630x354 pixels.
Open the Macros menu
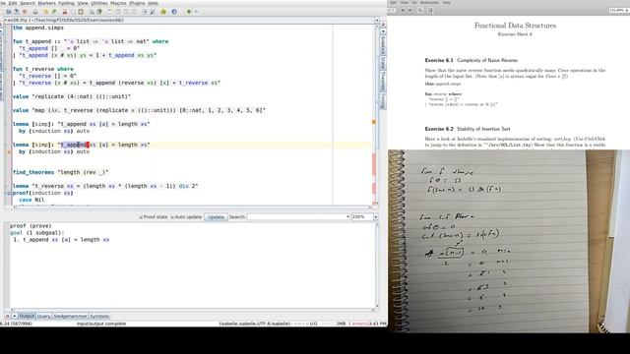[x=118, y=3]
